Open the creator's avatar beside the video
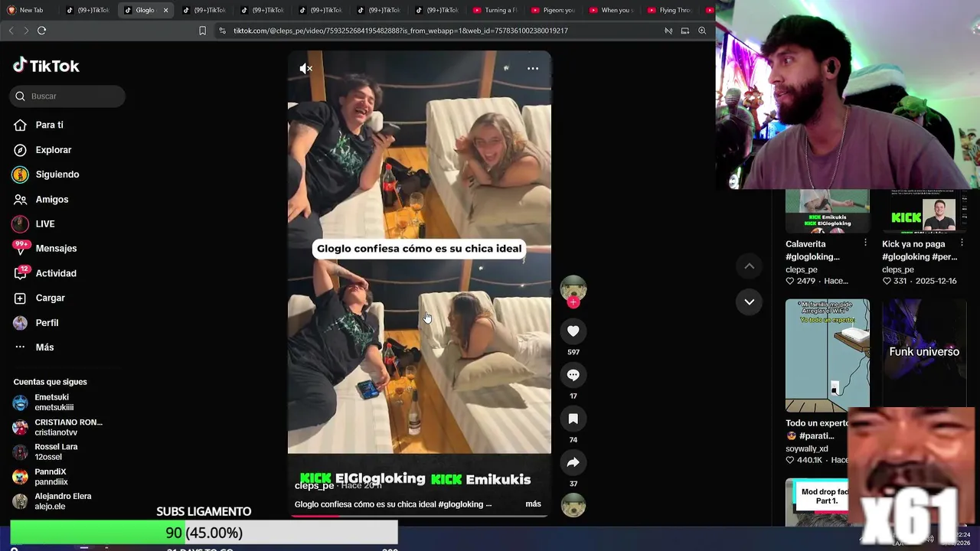980x551 pixels. pos(573,287)
